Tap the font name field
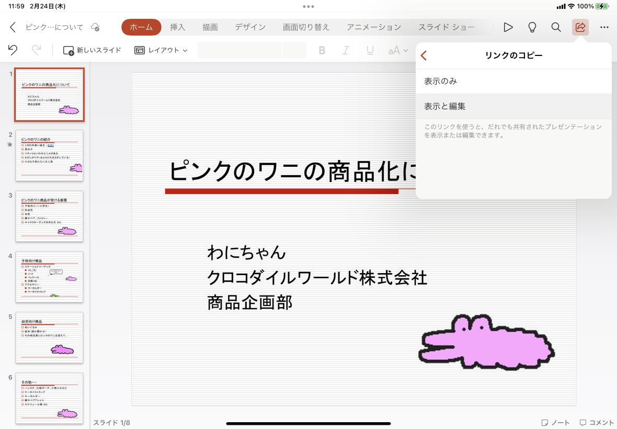Image resolution: width=617 pixels, height=429 pixels. click(239, 50)
